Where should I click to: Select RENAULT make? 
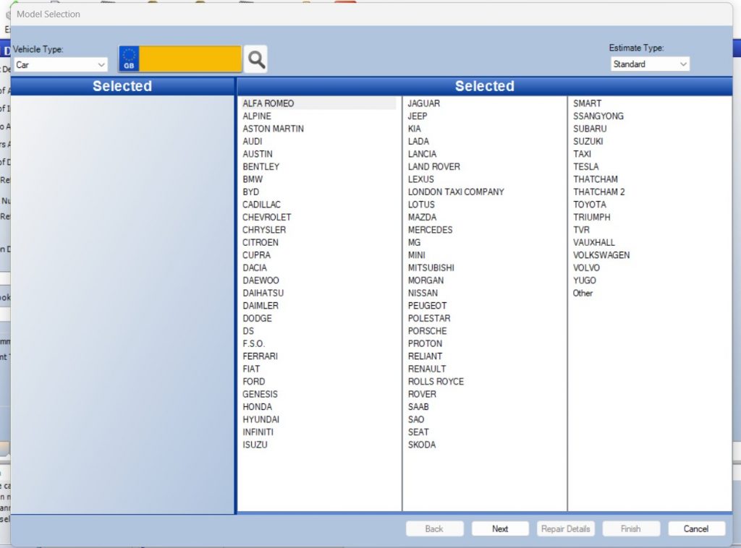[427, 369]
